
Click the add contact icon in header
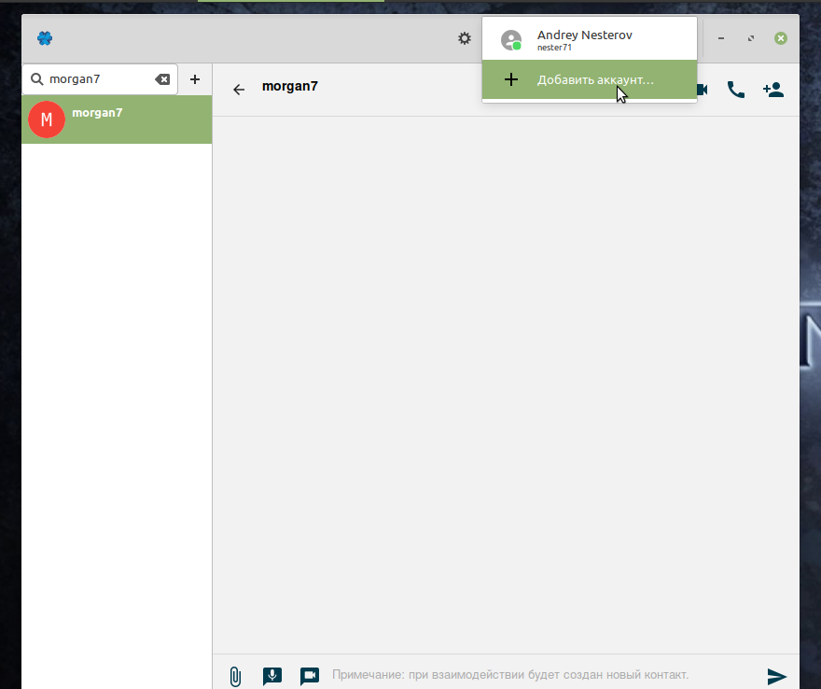pos(772,90)
